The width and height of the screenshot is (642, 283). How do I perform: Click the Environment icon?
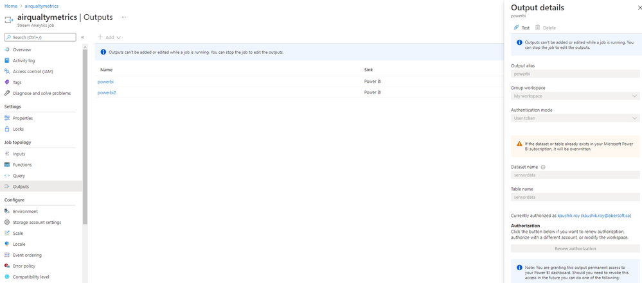tap(6, 211)
